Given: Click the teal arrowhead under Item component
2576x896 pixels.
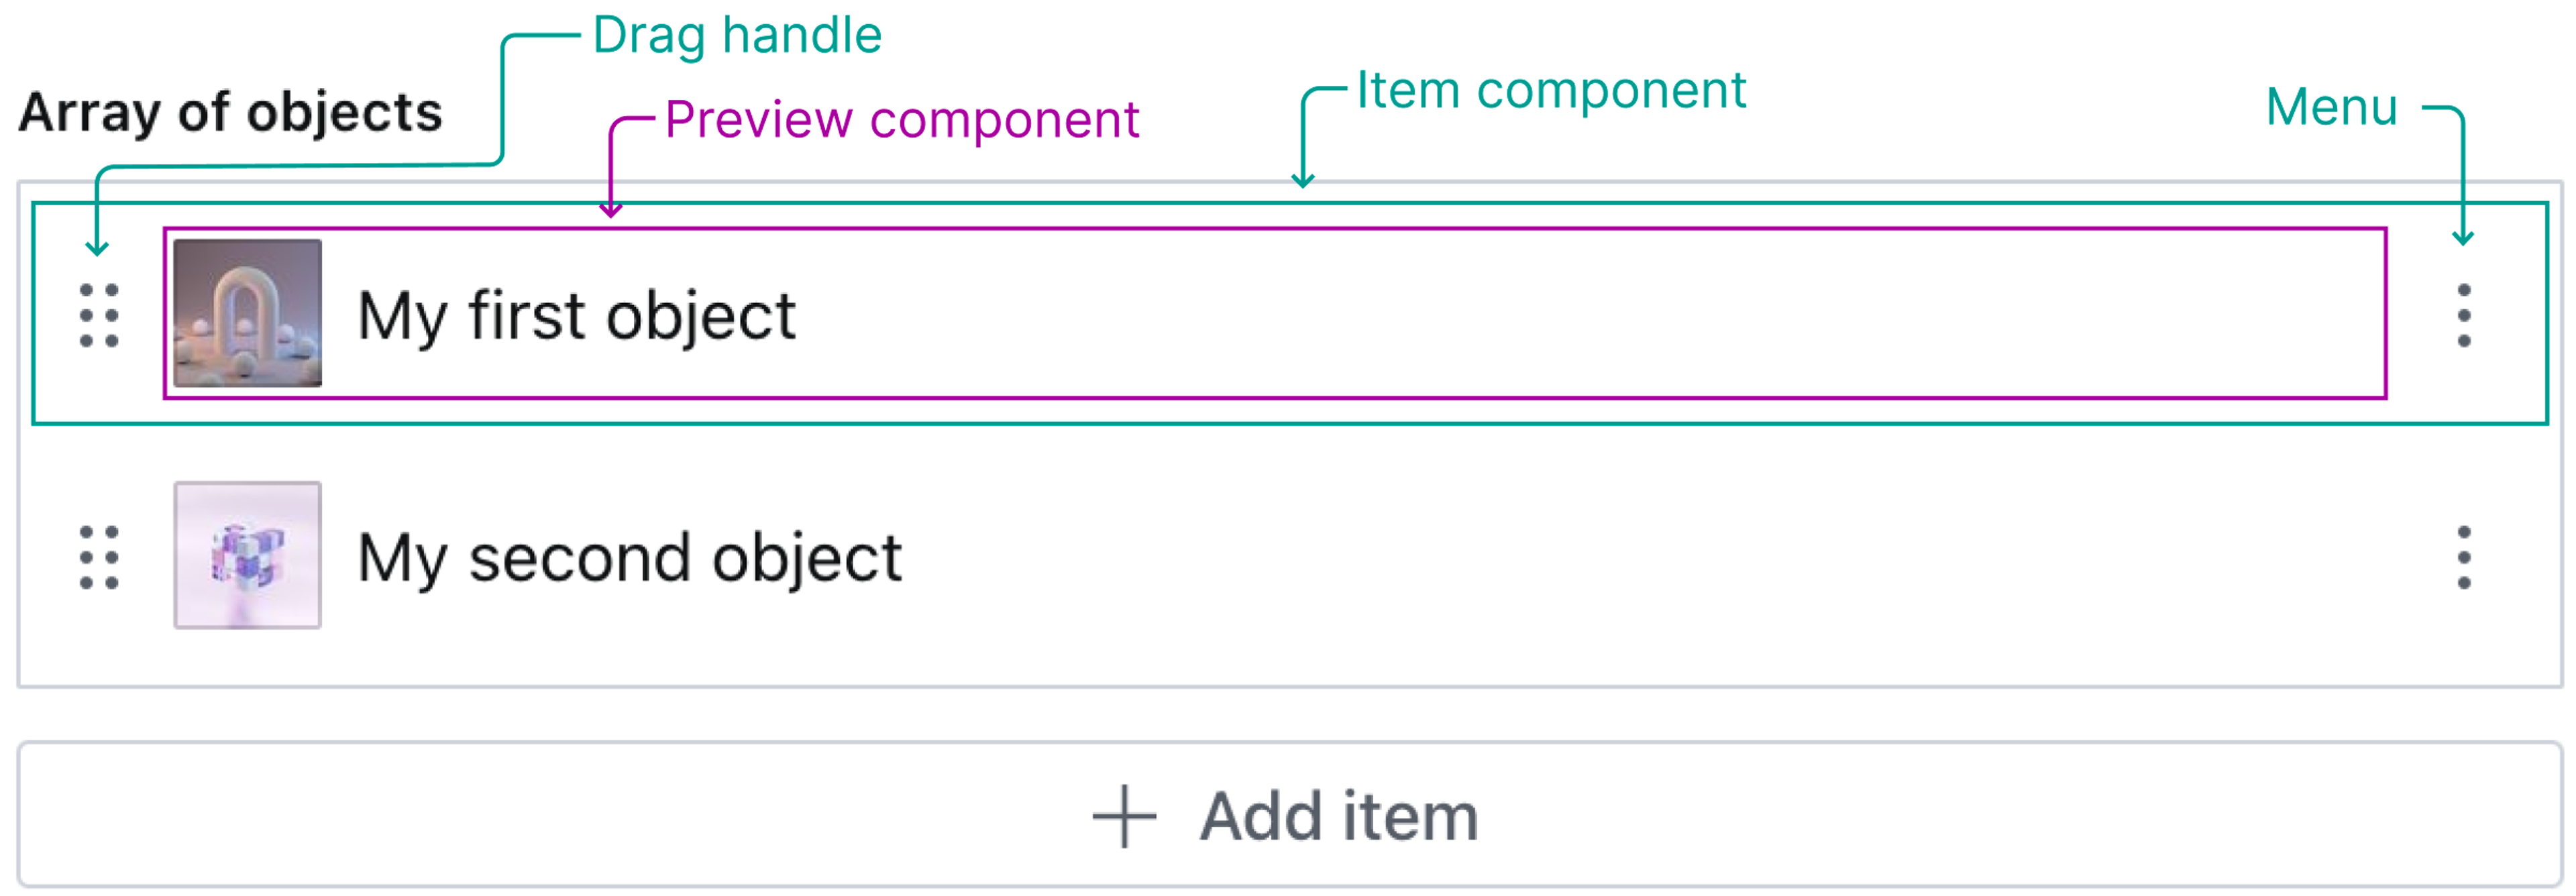Looking at the screenshot, I should coord(1302,180).
